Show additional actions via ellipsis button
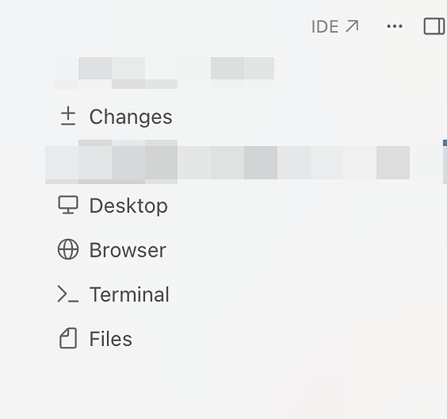Image resolution: width=447 pixels, height=419 pixels. [394, 26]
